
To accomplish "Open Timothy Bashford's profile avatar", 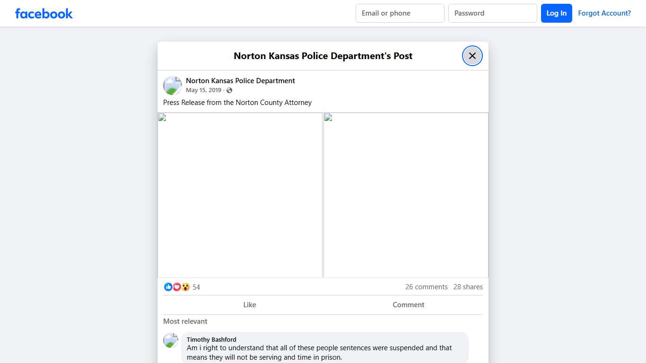I will click(171, 340).
